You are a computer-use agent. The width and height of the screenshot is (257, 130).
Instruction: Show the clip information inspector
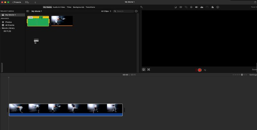coord(218,7)
